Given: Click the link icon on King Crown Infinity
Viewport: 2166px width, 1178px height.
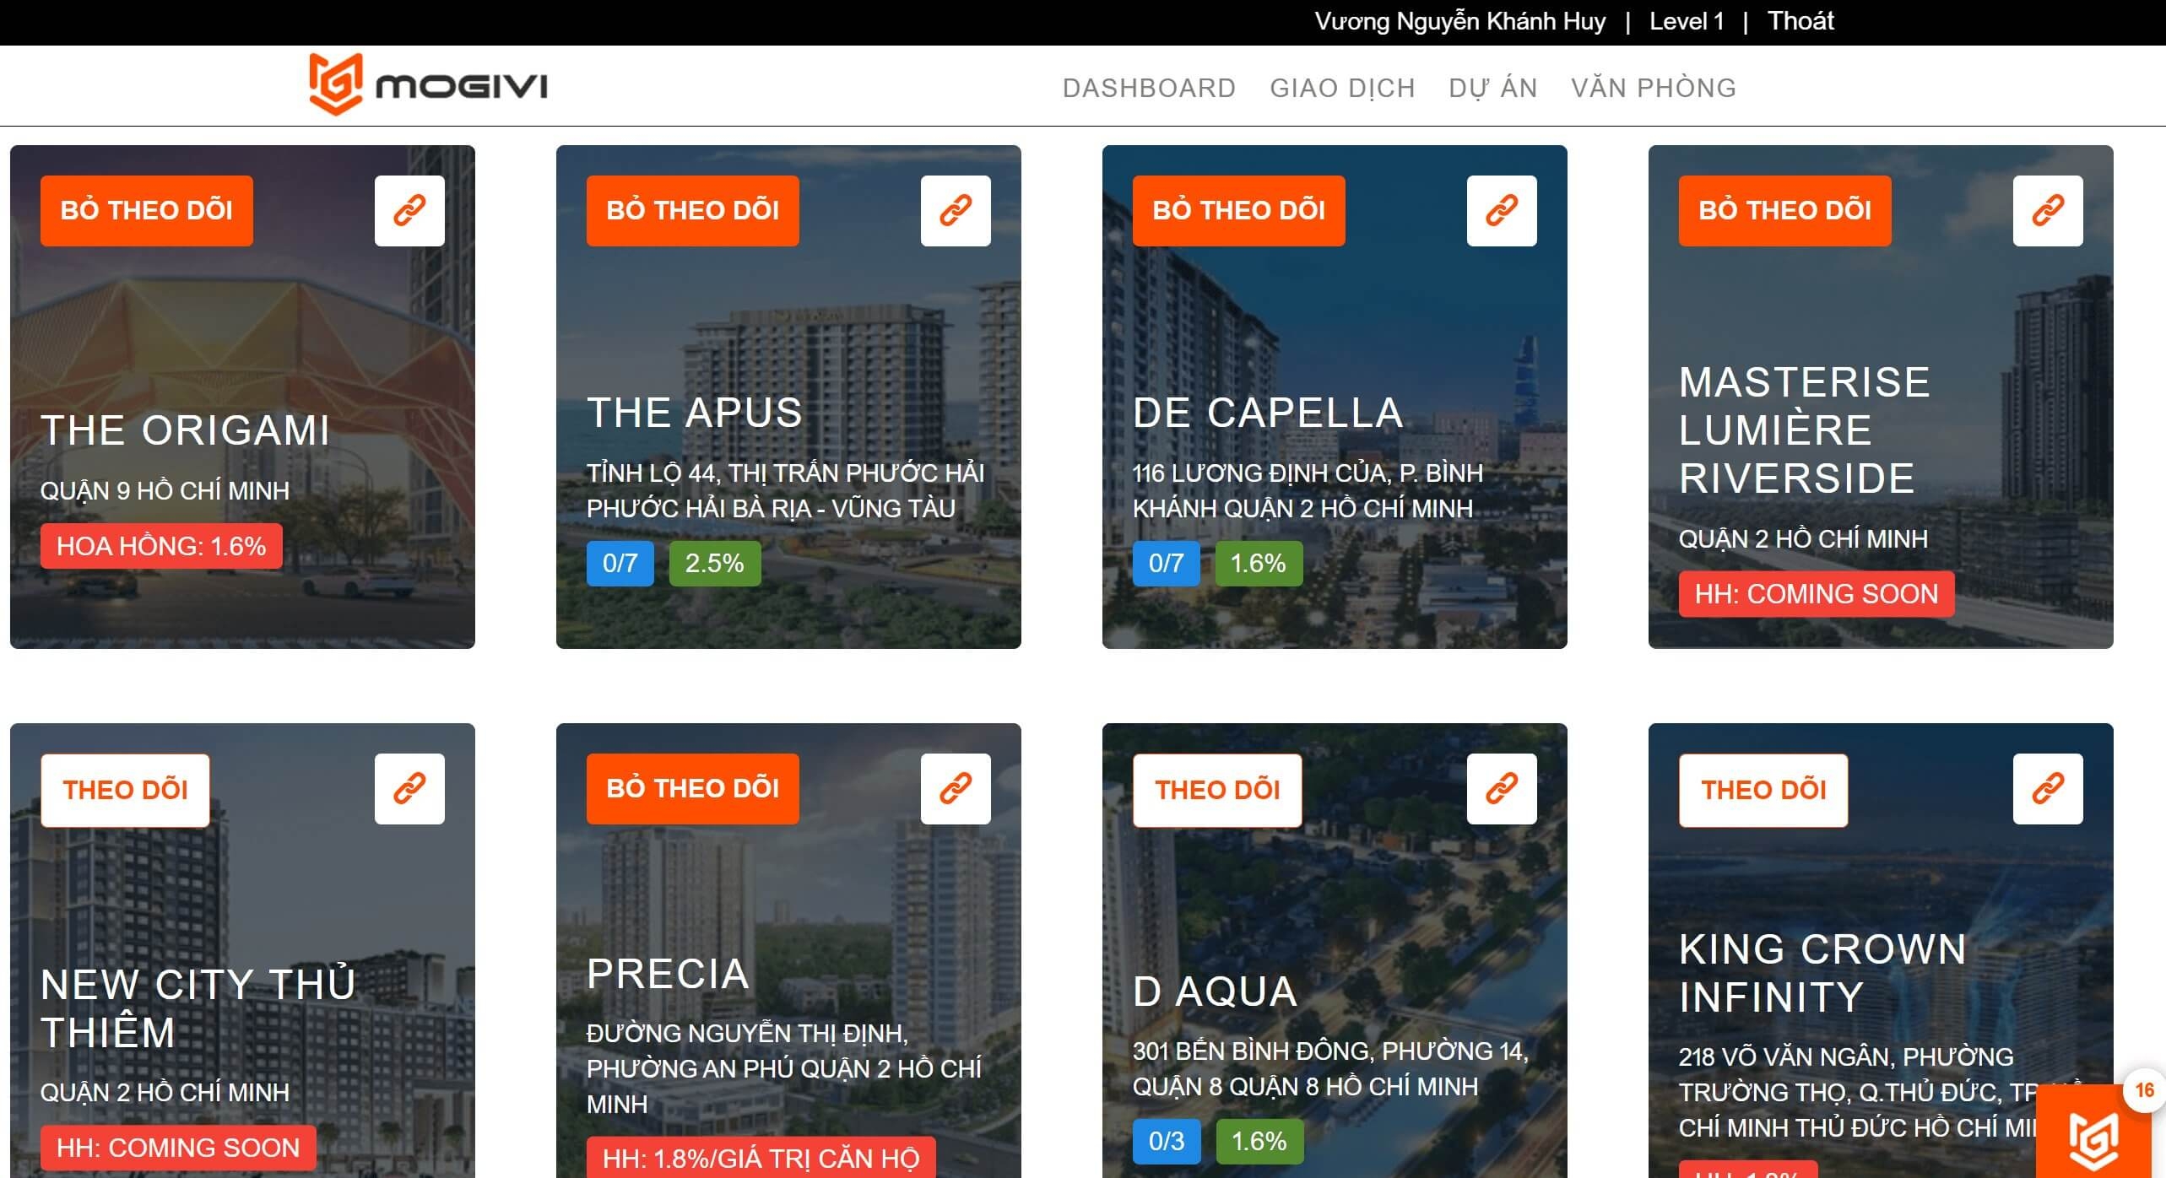Looking at the screenshot, I should coord(2048,788).
